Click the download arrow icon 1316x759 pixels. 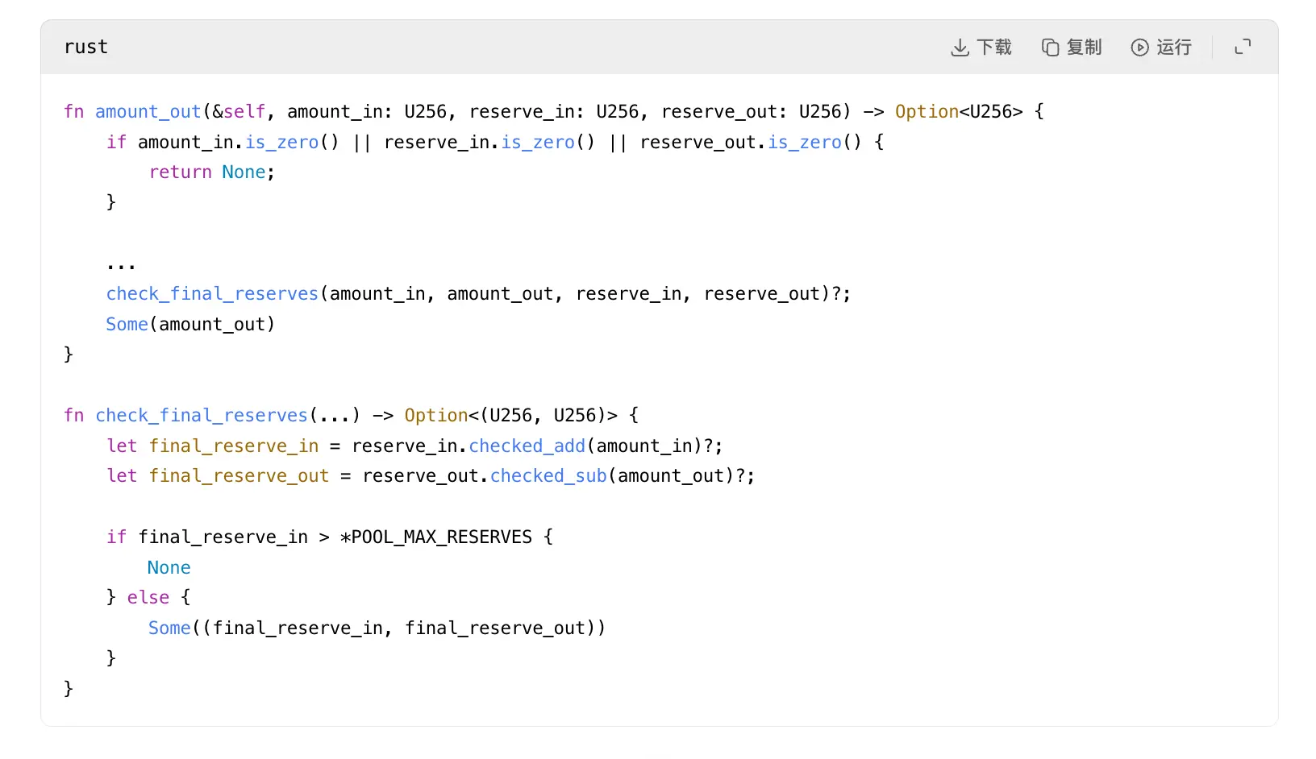960,48
